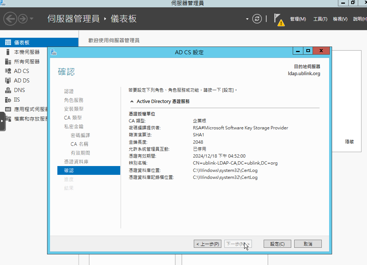
Task: Click the 2024/12/18 下午 04:52:00 validity value
Action: (219, 156)
